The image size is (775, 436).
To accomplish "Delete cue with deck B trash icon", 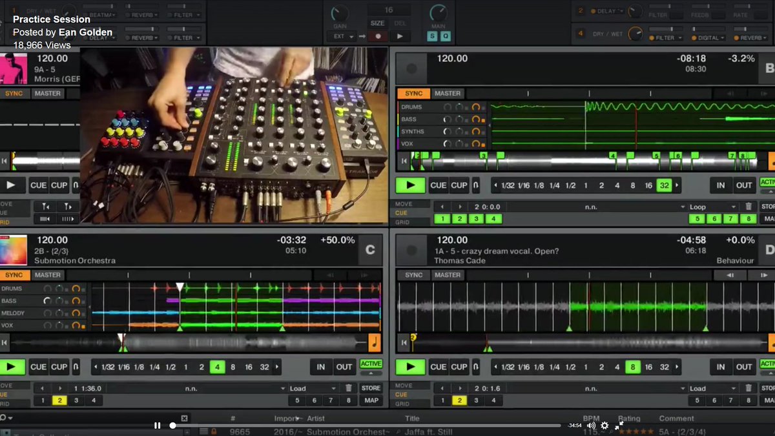I will (x=749, y=207).
